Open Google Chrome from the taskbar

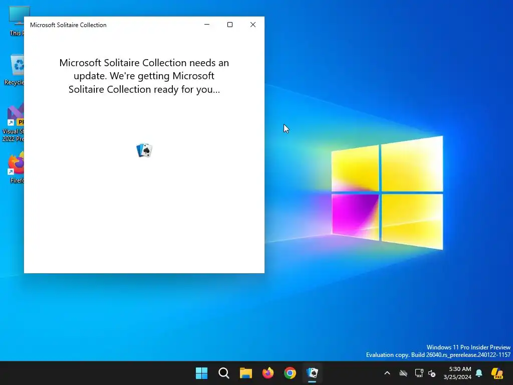tap(290, 373)
